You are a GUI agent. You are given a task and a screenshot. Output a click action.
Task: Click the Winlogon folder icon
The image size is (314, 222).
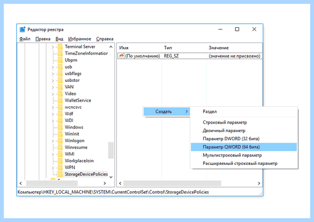pos(60,141)
